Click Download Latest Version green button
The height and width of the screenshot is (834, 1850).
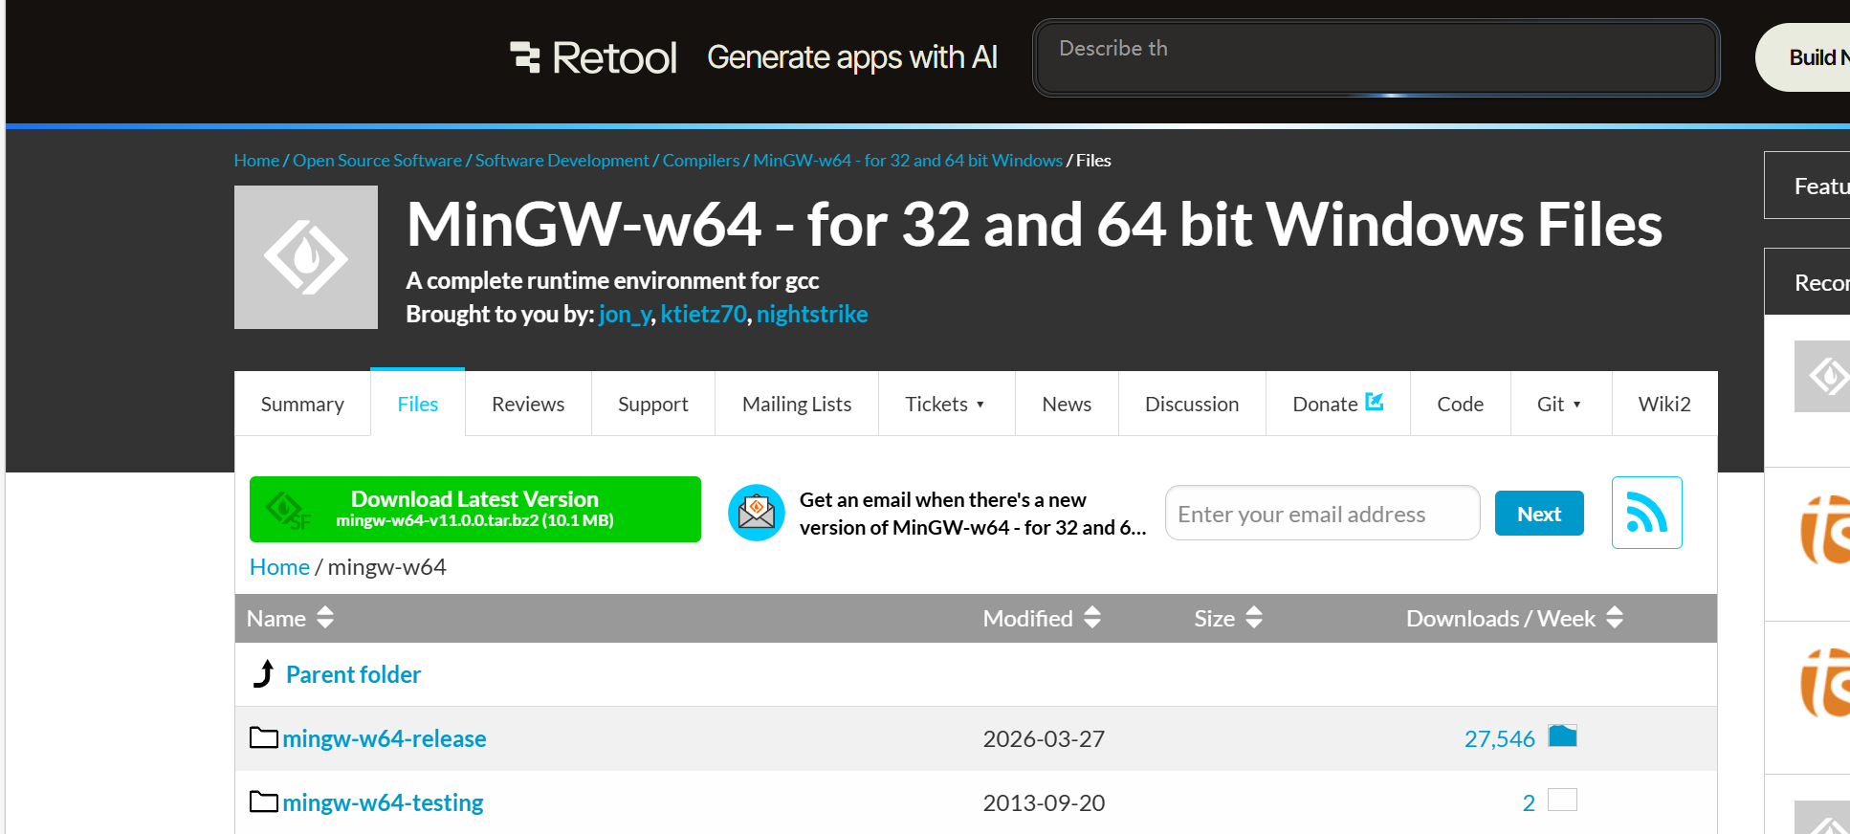pyautogui.click(x=475, y=509)
